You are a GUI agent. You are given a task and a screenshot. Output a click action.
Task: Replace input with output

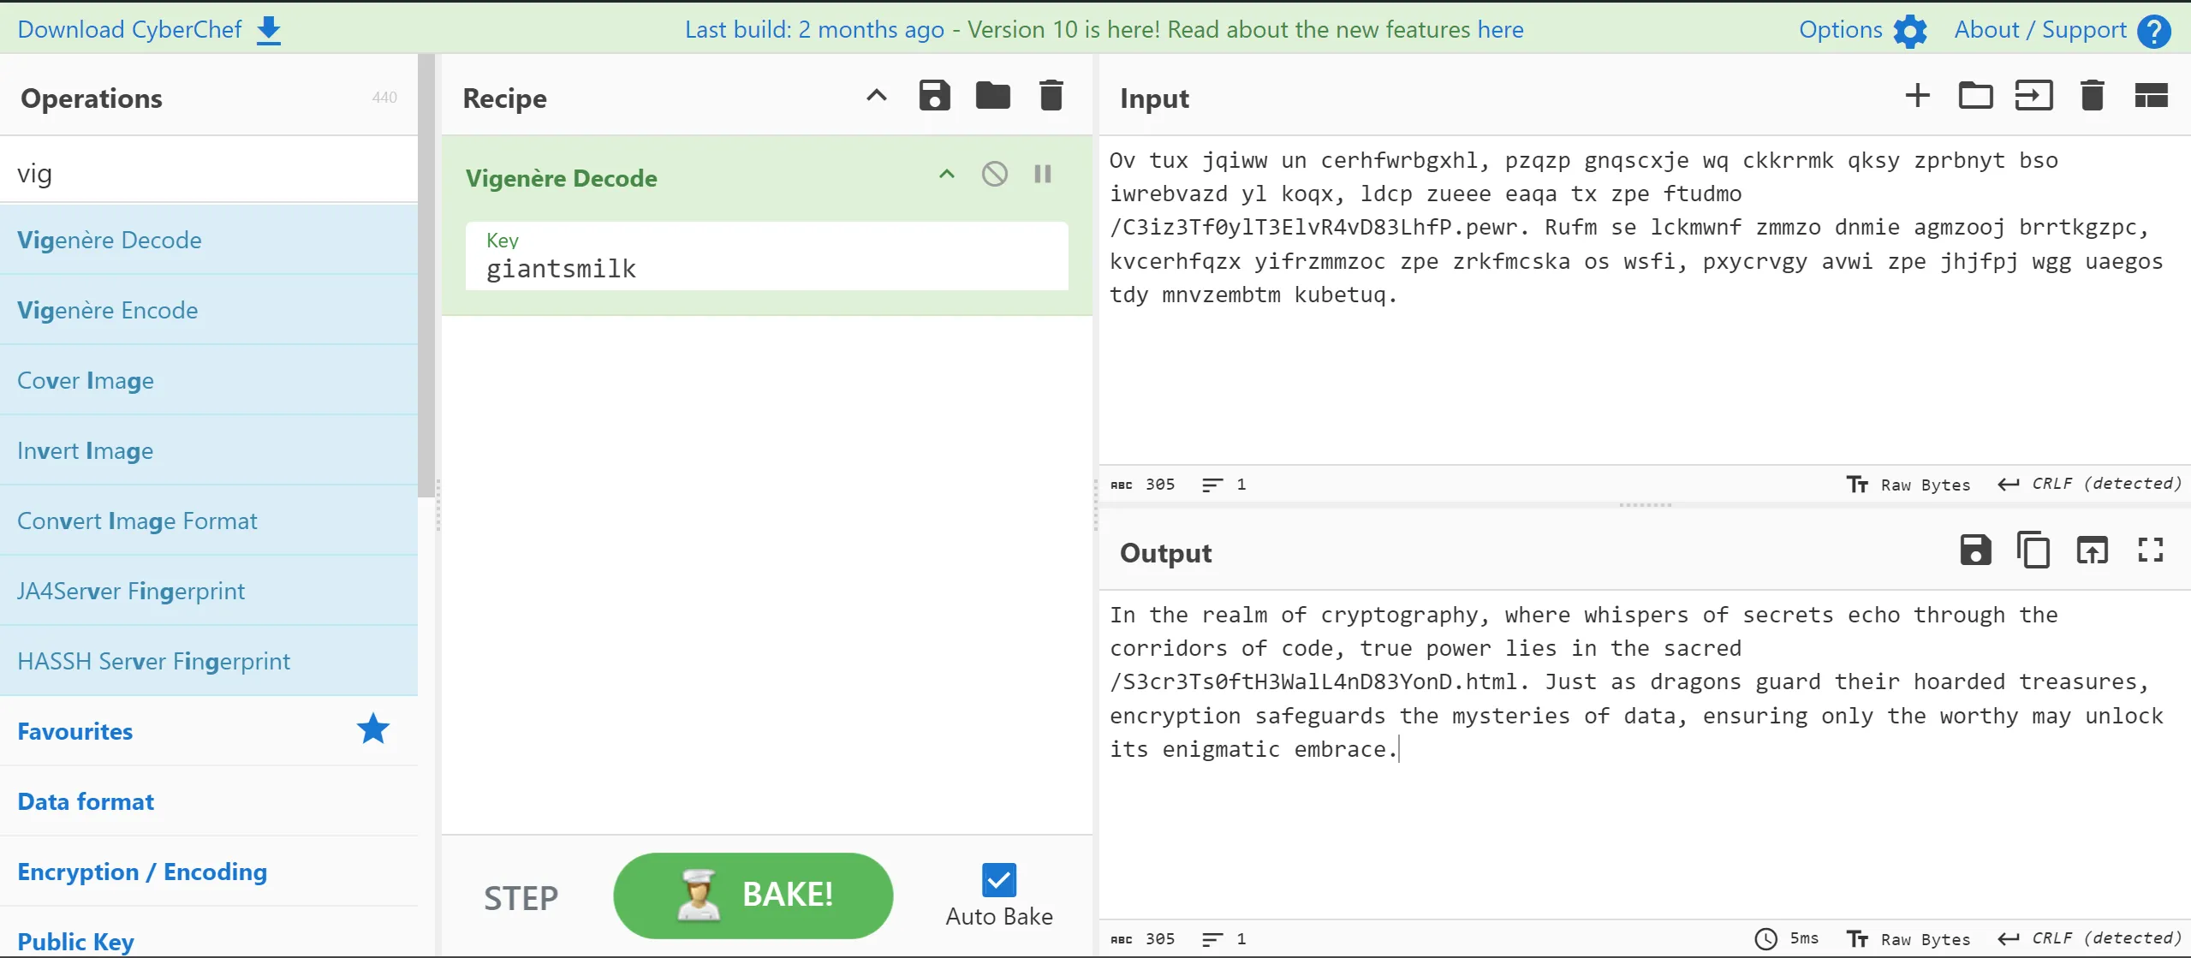point(2092,550)
